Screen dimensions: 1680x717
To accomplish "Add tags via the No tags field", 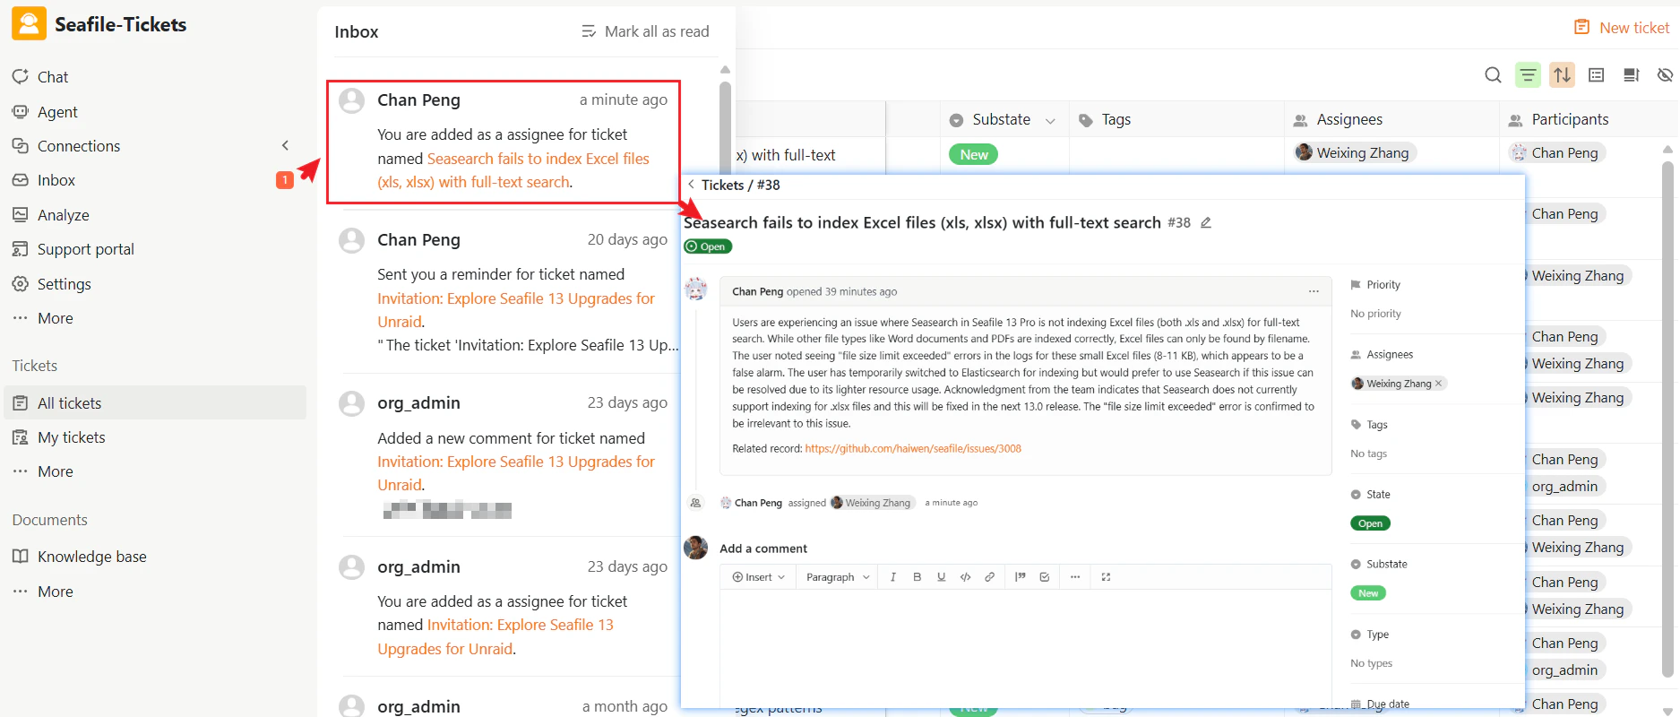I will click(x=1368, y=454).
